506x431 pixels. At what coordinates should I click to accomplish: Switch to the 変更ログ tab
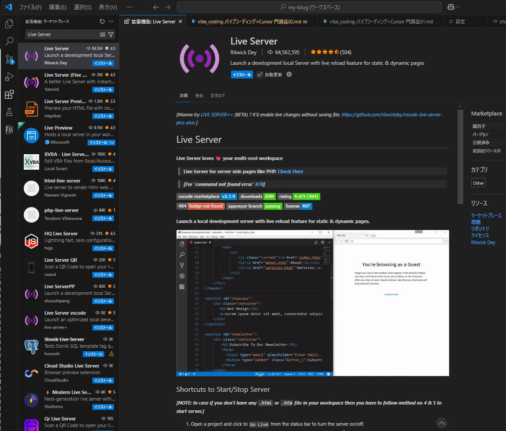[x=217, y=96]
